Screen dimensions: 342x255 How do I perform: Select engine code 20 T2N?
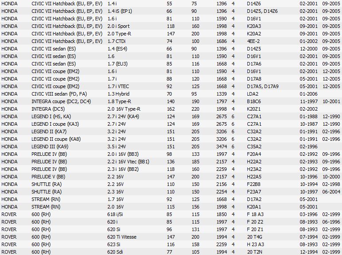pos(254,252)
